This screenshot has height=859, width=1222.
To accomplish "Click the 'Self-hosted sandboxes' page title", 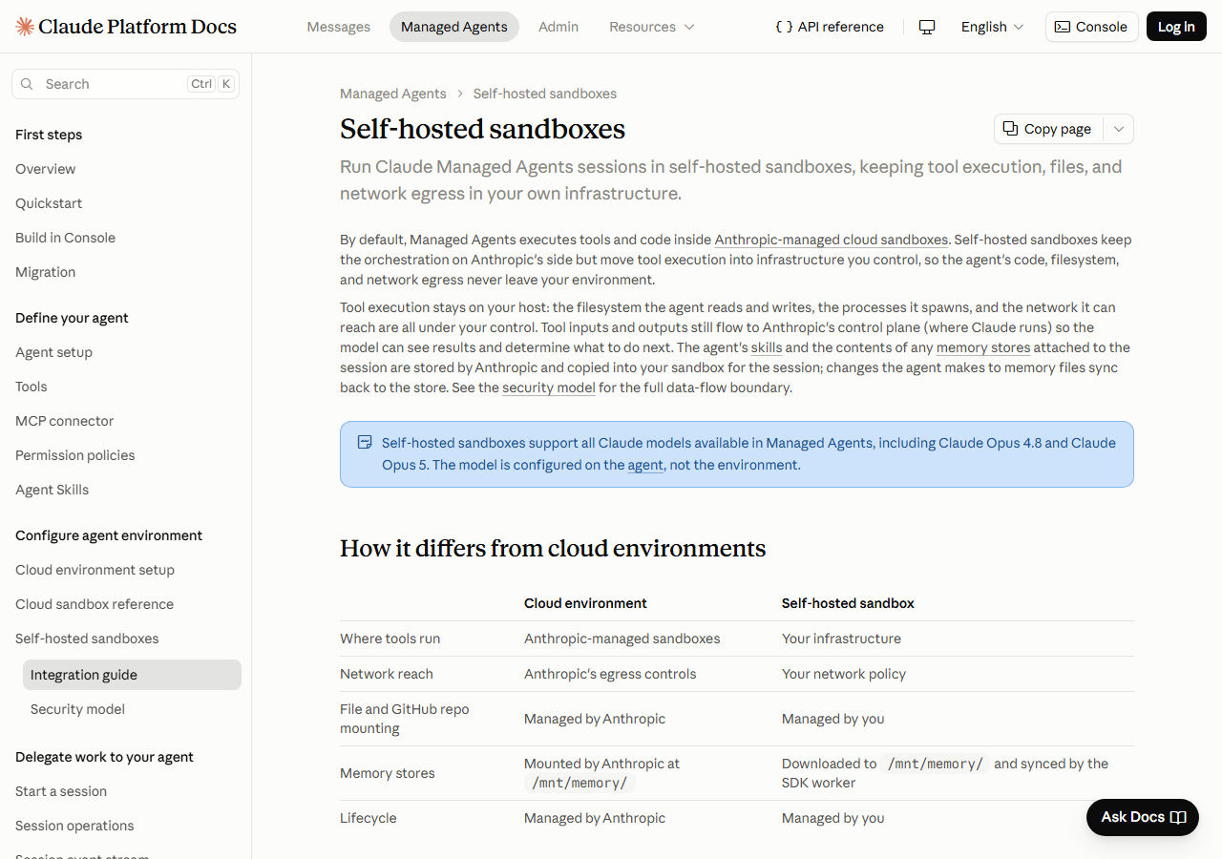I will [x=483, y=129].
